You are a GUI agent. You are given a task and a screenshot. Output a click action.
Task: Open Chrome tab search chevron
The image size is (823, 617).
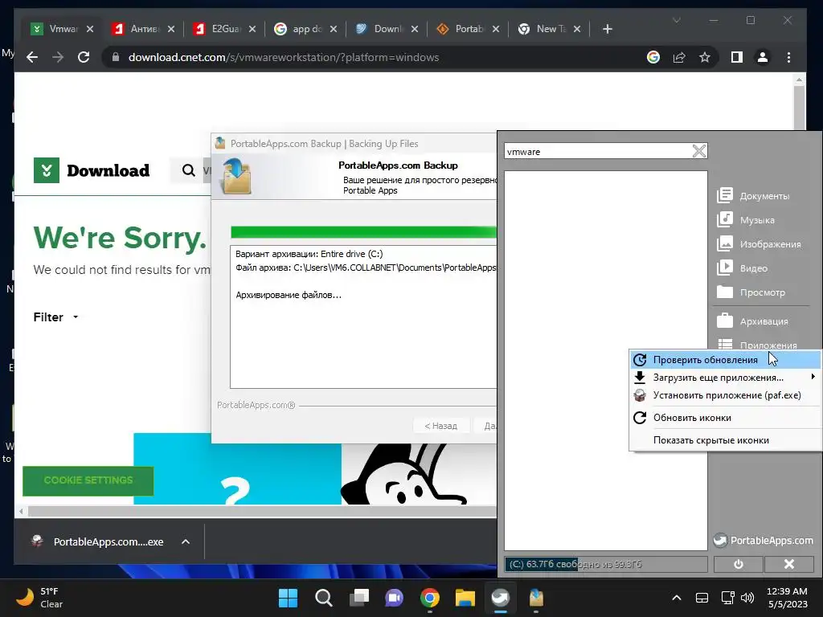677,20
